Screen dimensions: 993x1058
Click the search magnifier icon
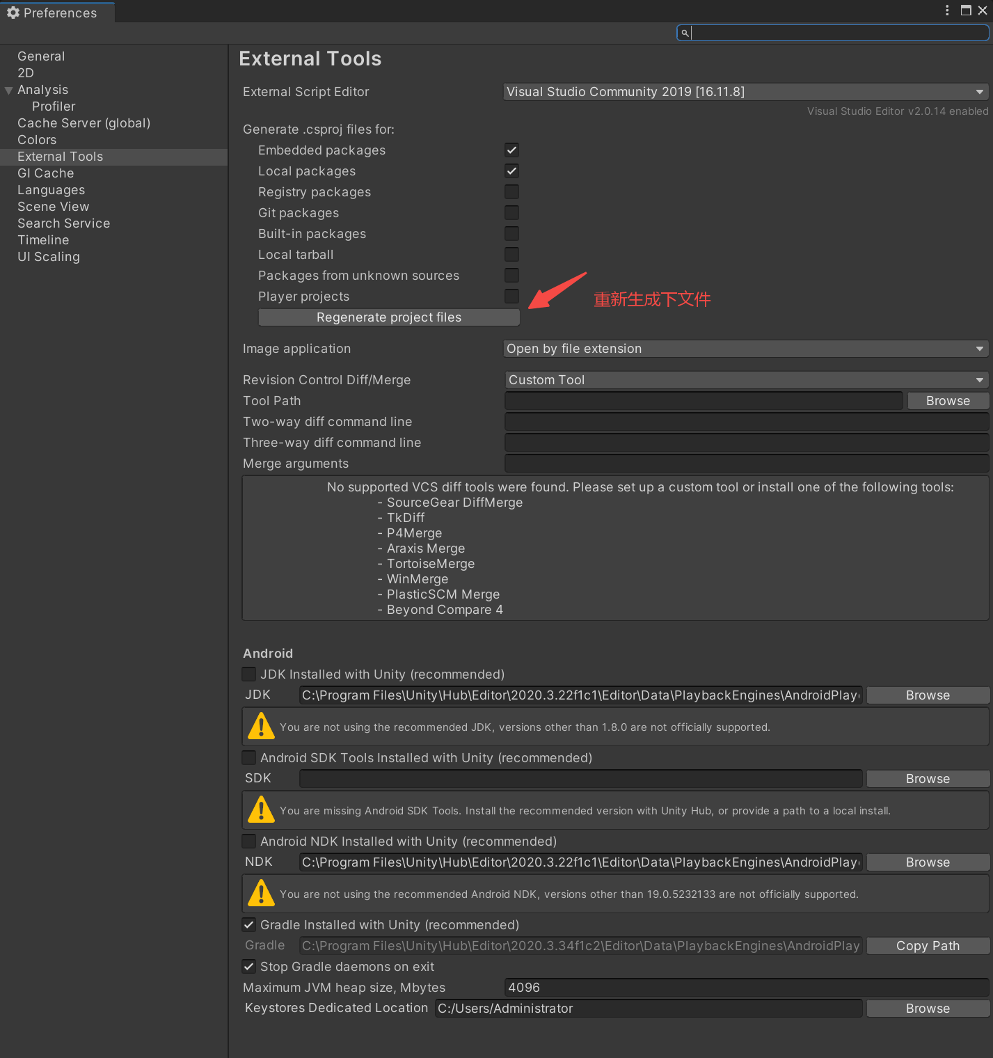pos(685,33)
